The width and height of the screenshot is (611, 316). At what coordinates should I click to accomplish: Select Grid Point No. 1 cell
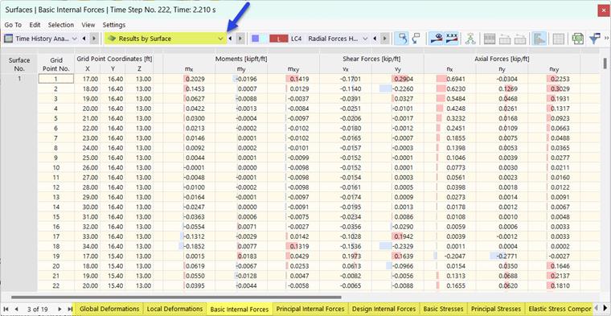(55, 79)
